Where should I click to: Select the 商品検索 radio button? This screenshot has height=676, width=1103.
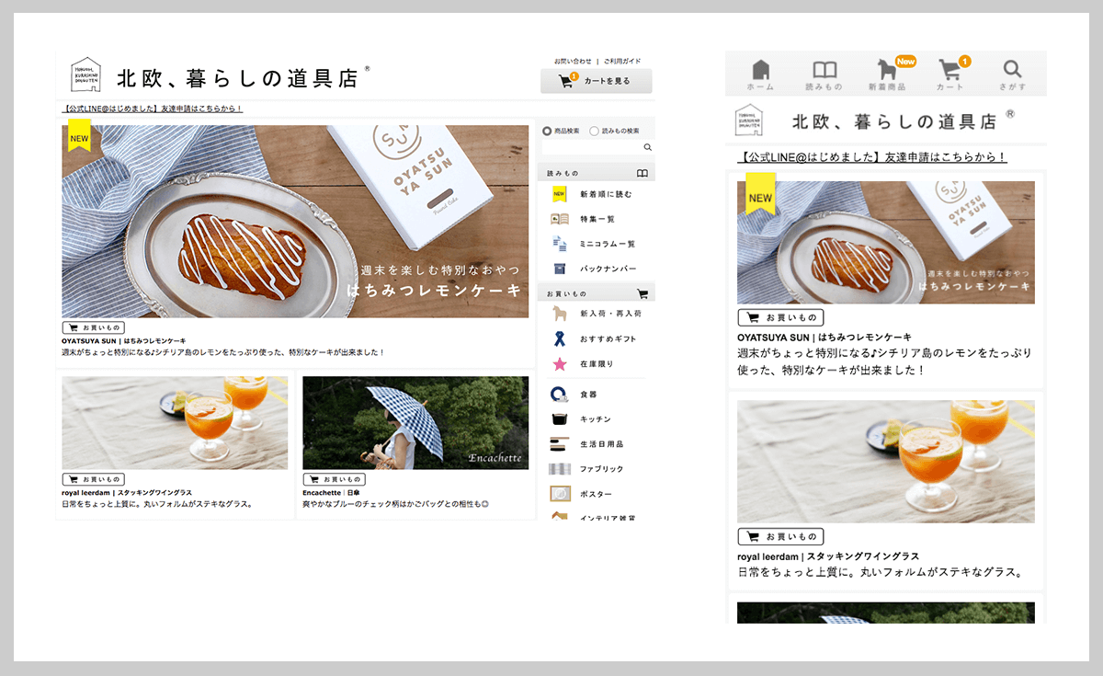click(x=548, y=132)
